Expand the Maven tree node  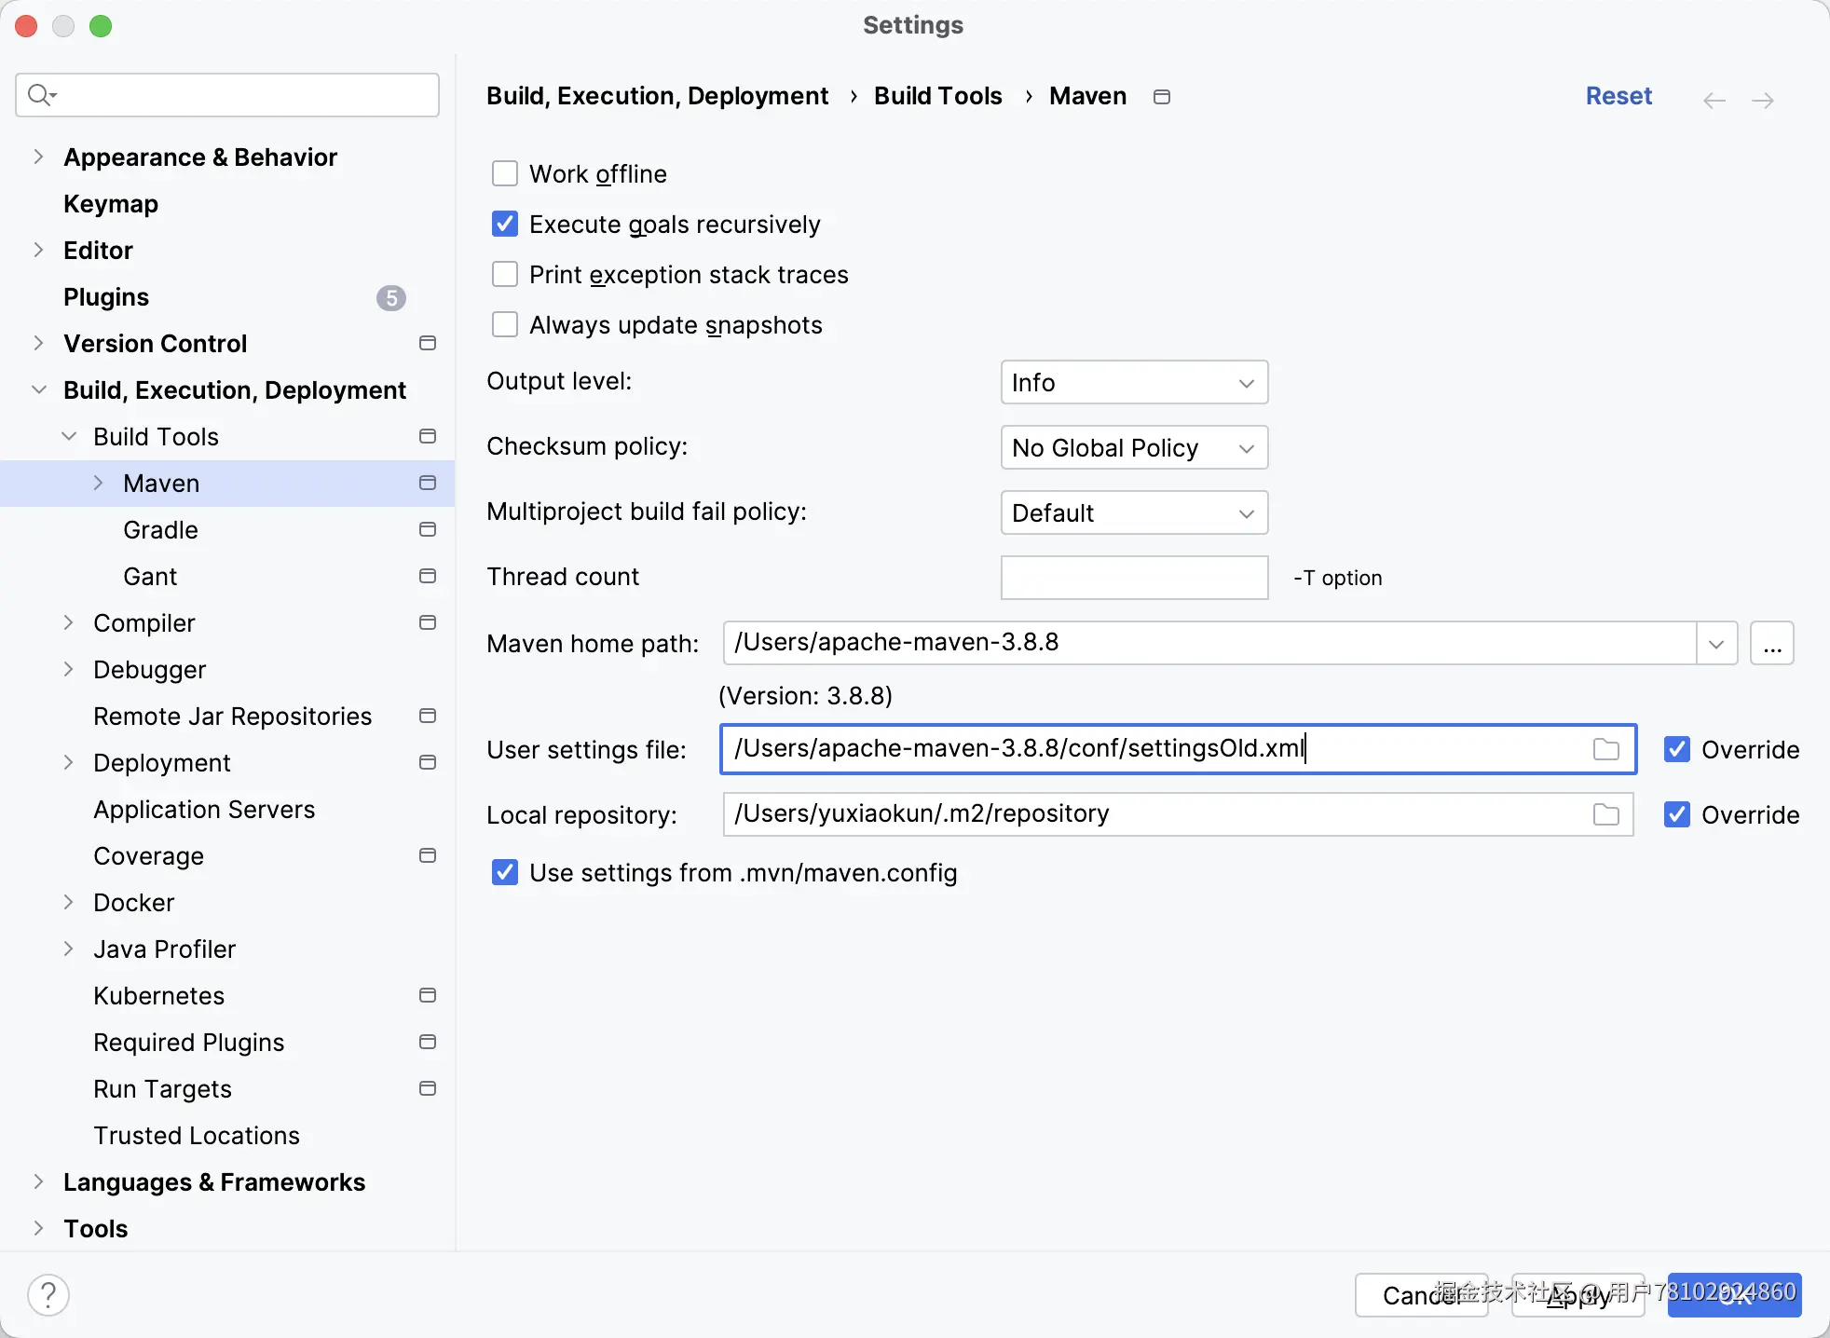(98, 483)
